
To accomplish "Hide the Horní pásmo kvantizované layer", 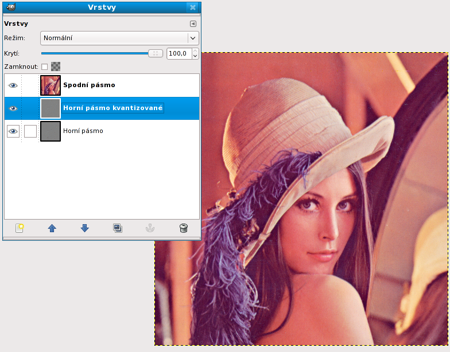I will pos(13,108).
